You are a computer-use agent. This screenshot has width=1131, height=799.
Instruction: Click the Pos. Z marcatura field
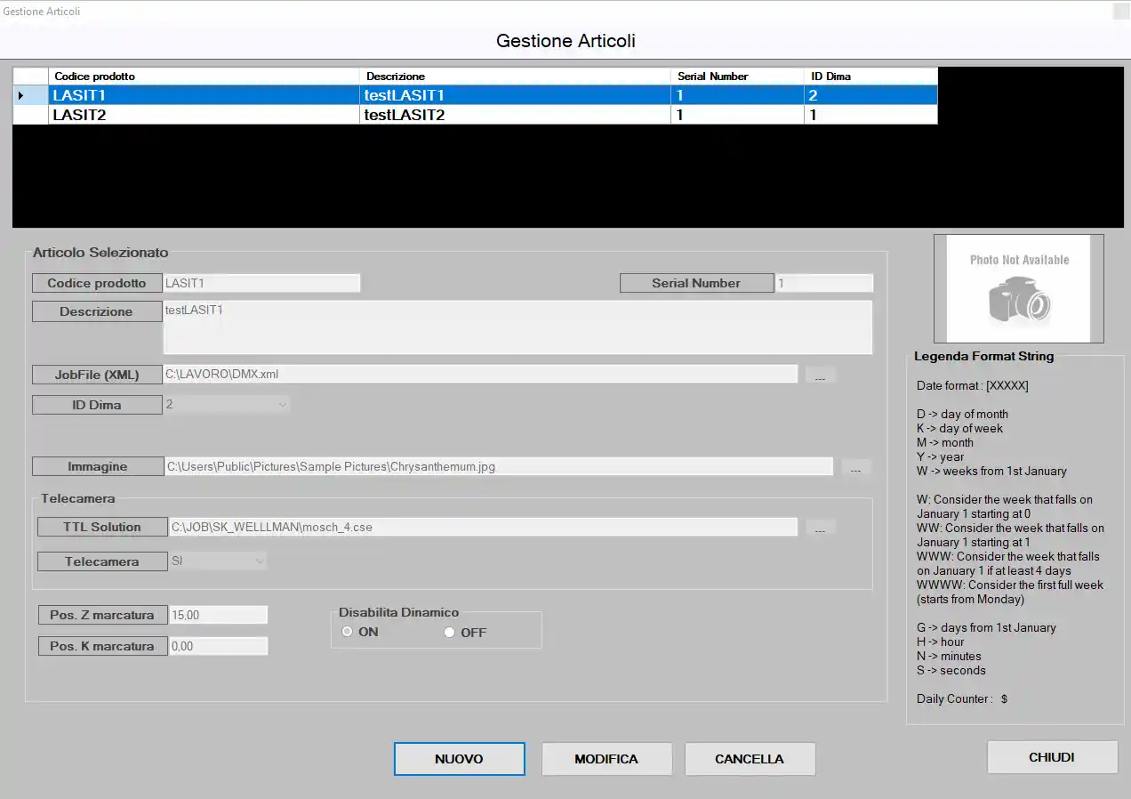218,615
